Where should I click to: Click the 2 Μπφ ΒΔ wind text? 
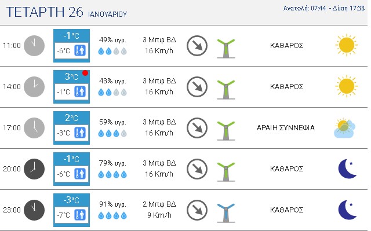pos(159,204)
